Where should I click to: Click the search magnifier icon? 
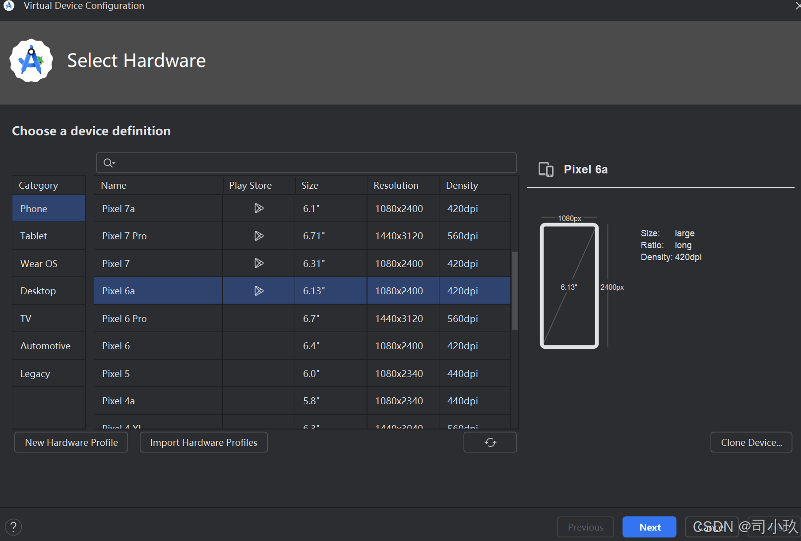[x=108, y=162]
